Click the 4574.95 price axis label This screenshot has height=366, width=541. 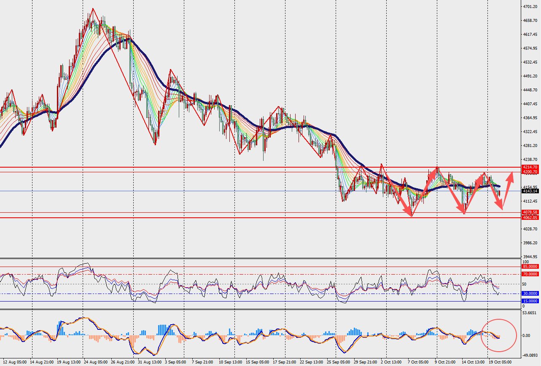(x=530, y=48)
